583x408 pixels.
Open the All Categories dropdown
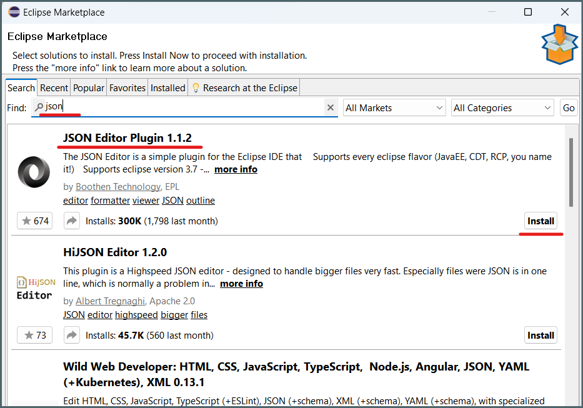pos(502,108)
